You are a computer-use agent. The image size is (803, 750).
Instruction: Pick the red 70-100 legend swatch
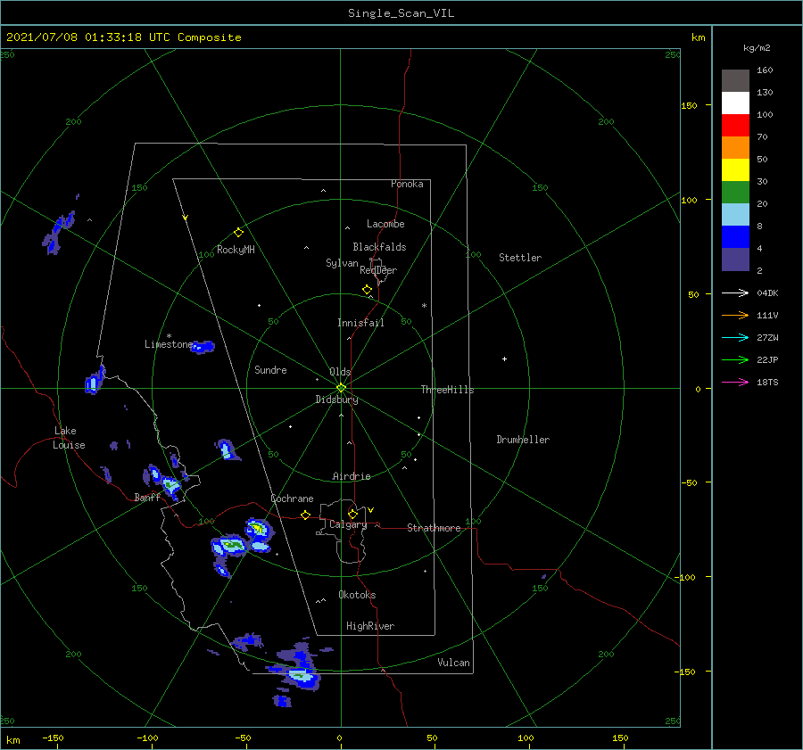(x=735, y=126)
